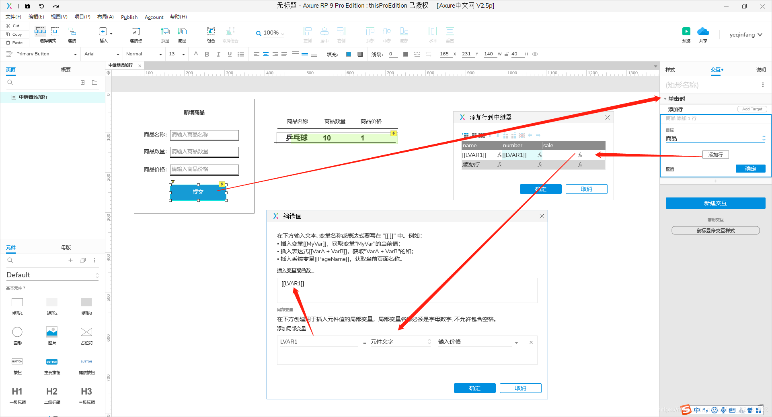Screen dimensions: 772x417
Task: Open the font size 13 dropdown
Action: pyautogui.click(x=184, y=54)
